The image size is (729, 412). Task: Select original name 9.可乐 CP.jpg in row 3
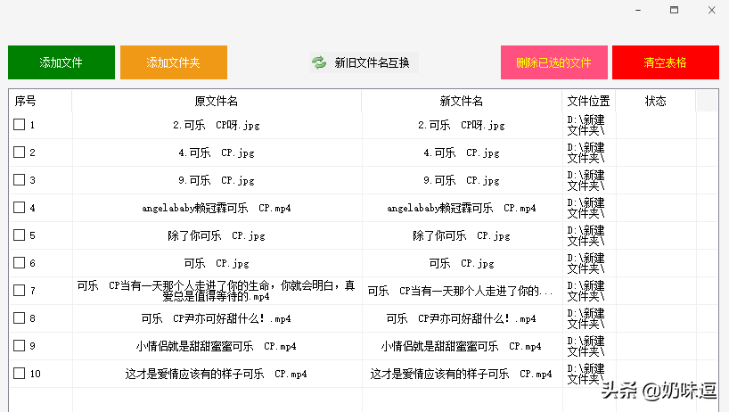pos(217,180)
